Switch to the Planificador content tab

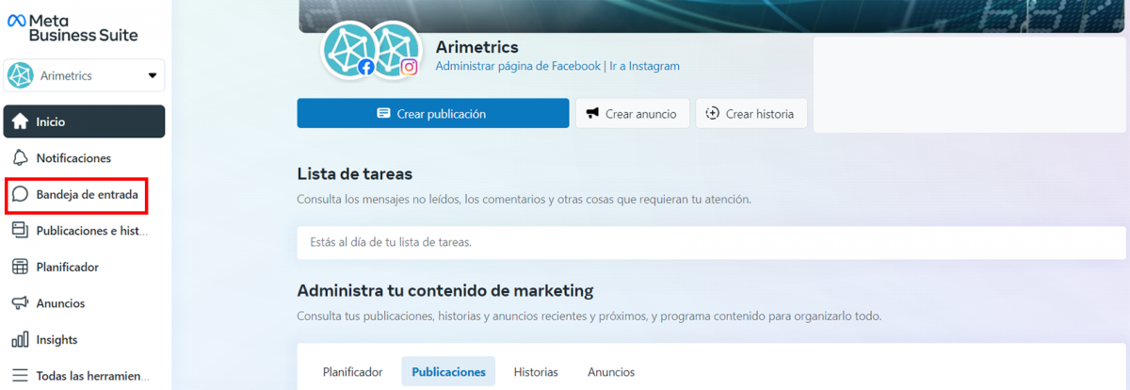tap(353, 372)
